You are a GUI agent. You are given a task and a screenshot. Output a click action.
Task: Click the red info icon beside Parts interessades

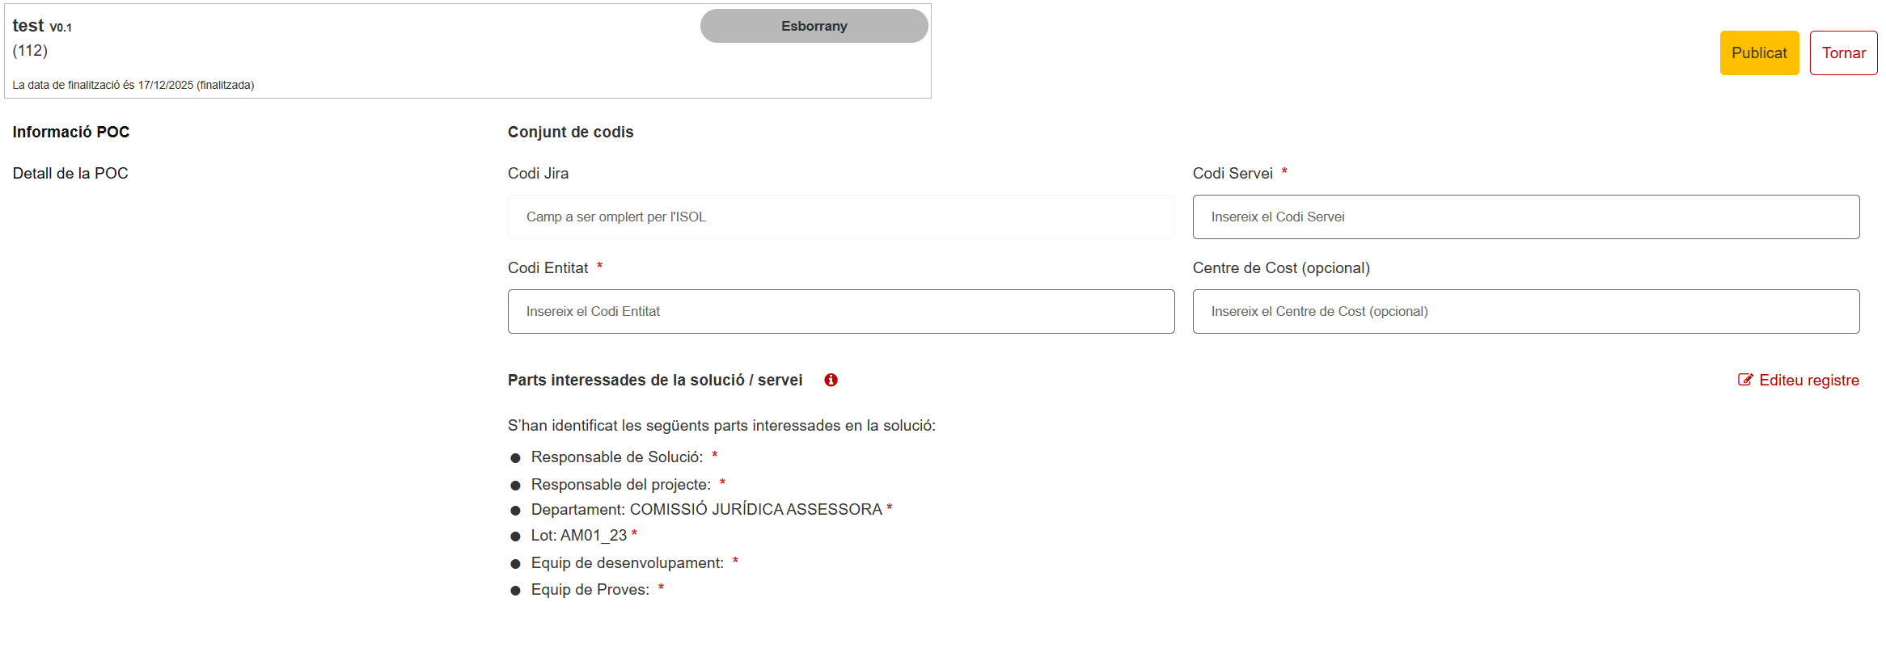(831, 380)
